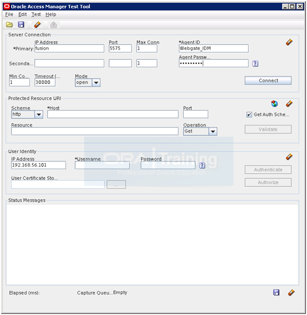Open the Scheme dropdown showing http

tap(27, 114)
